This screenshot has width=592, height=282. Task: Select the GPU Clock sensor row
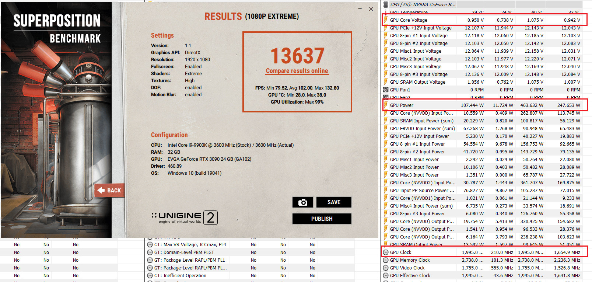coord(482,252)
